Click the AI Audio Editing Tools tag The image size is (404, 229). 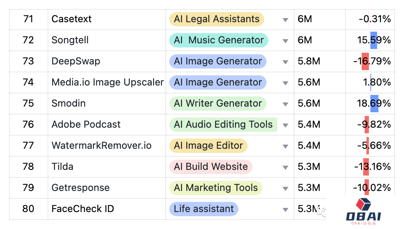[223, 125]
